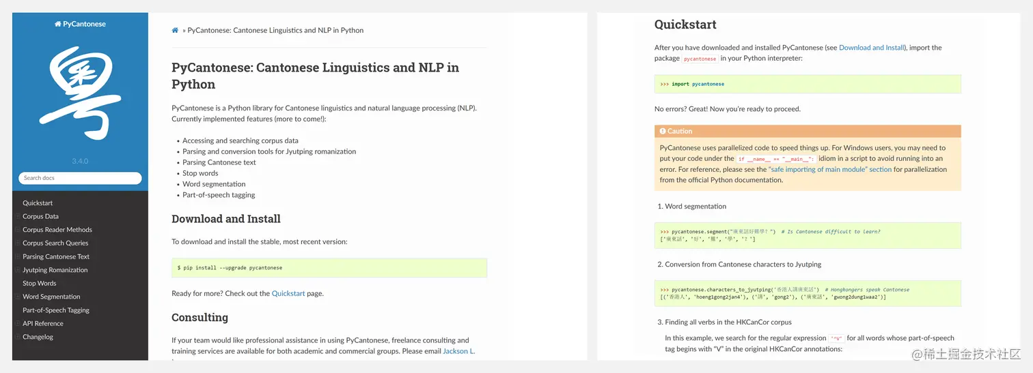Open Part-of-Speech Tagging in the sidebar

pos(56,310)
